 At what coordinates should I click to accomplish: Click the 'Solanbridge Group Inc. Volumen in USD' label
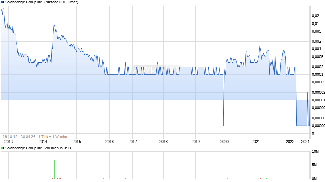coord(38,148)
